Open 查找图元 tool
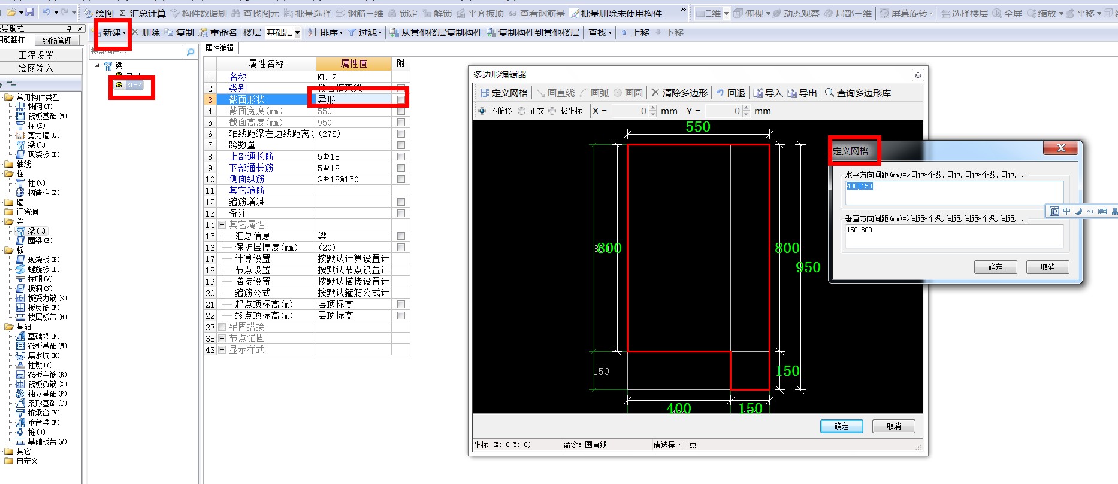This screenshot has height=484, width=1118. click(255, 13)
